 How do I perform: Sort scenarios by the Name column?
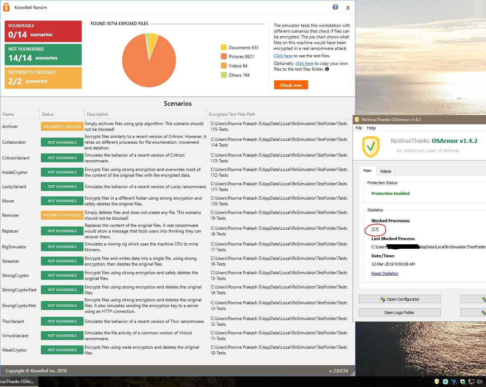[x=20, y=114]
